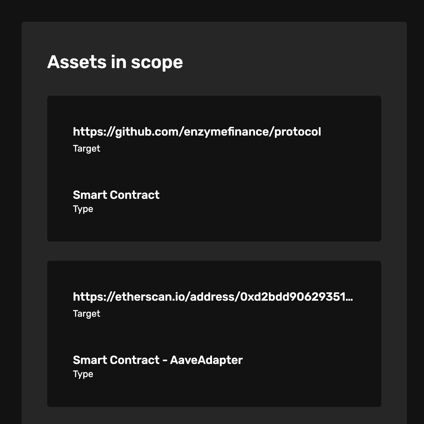424x424 pixels.
Task: Click the Type label beneath the AaveAdapter line
Action: 83,374
